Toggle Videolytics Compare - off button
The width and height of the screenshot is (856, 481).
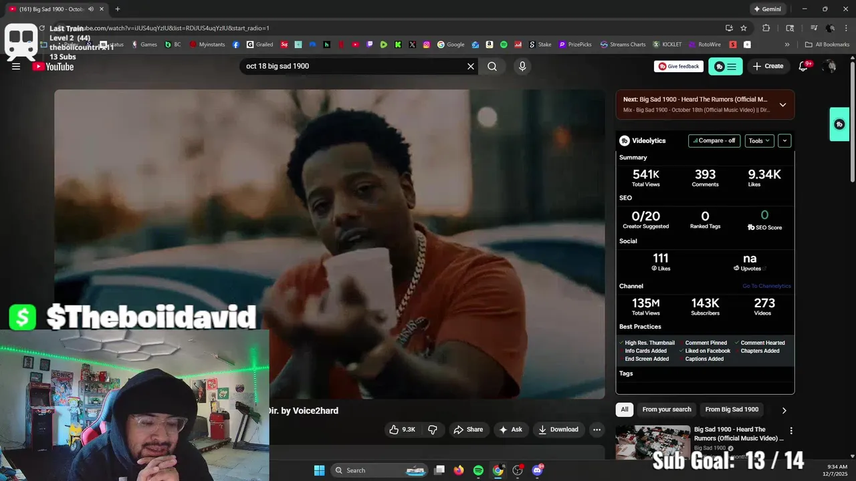point(714,141)
